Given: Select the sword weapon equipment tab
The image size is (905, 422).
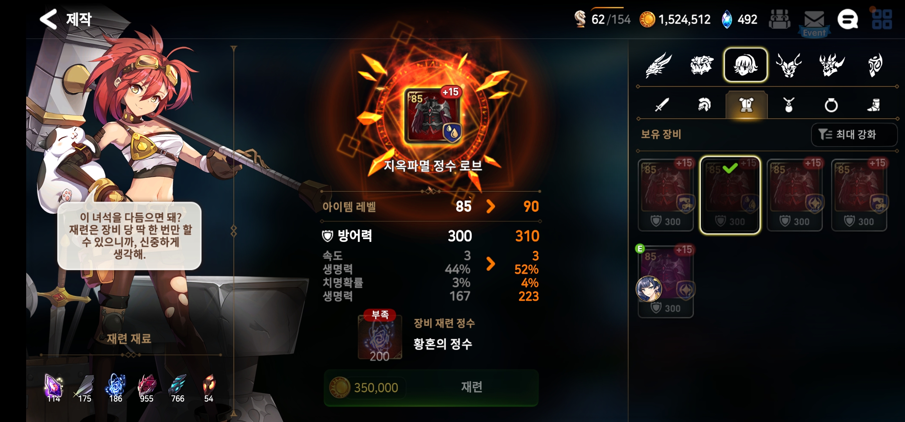Looking at the screenshot, I should pos(662,105).
